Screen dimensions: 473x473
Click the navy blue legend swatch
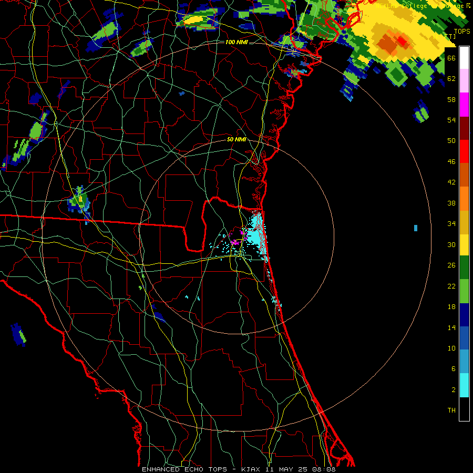click(x=464, y=315)
